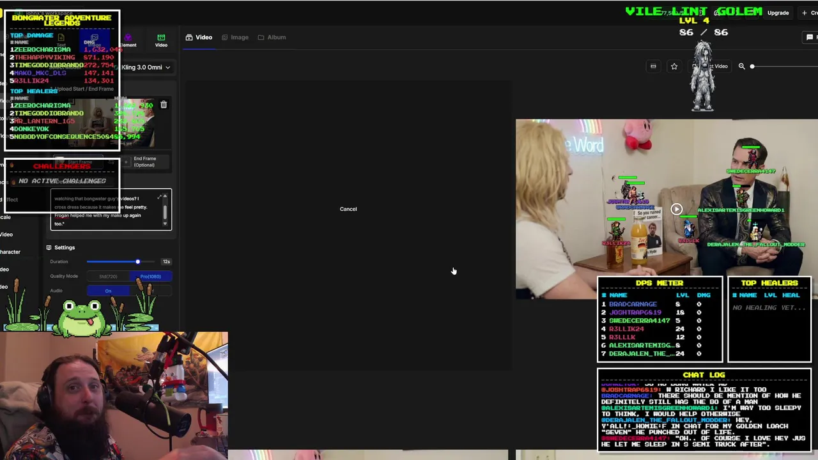Screen dimensions: 818x460
Task: Switch to the Image tab
Action: pyautogui.click(x=235, y=37)
